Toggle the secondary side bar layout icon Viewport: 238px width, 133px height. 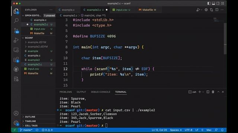[218, 3]
